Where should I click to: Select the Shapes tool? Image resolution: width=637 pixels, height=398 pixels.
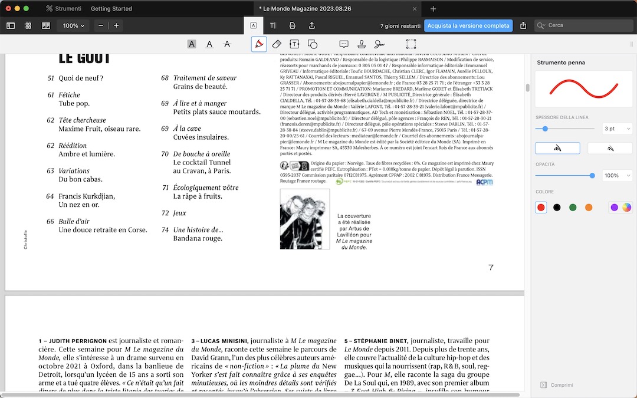pos(313,44)
